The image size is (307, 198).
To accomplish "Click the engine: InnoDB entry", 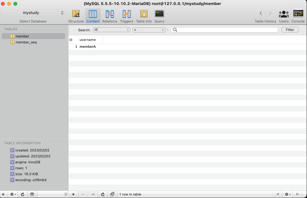I will coord(25,162).
